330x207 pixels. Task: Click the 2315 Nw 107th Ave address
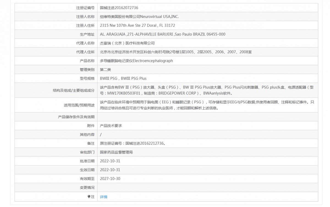pos(137,25)
